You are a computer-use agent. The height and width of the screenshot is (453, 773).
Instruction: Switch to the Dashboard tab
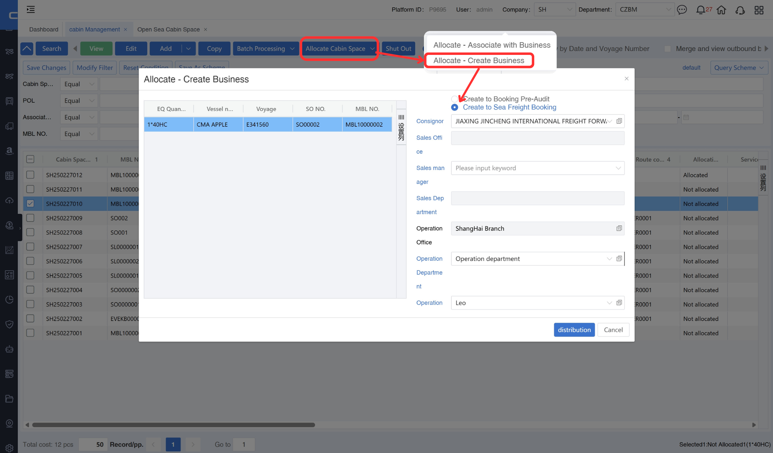pyautogui.click(x=44, y=29)
